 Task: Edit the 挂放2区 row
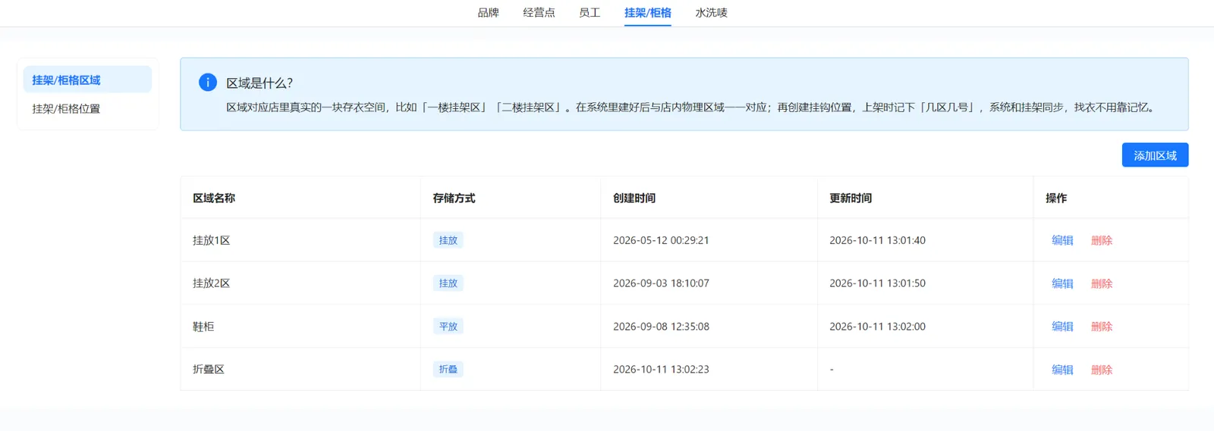coord(1062,283)
